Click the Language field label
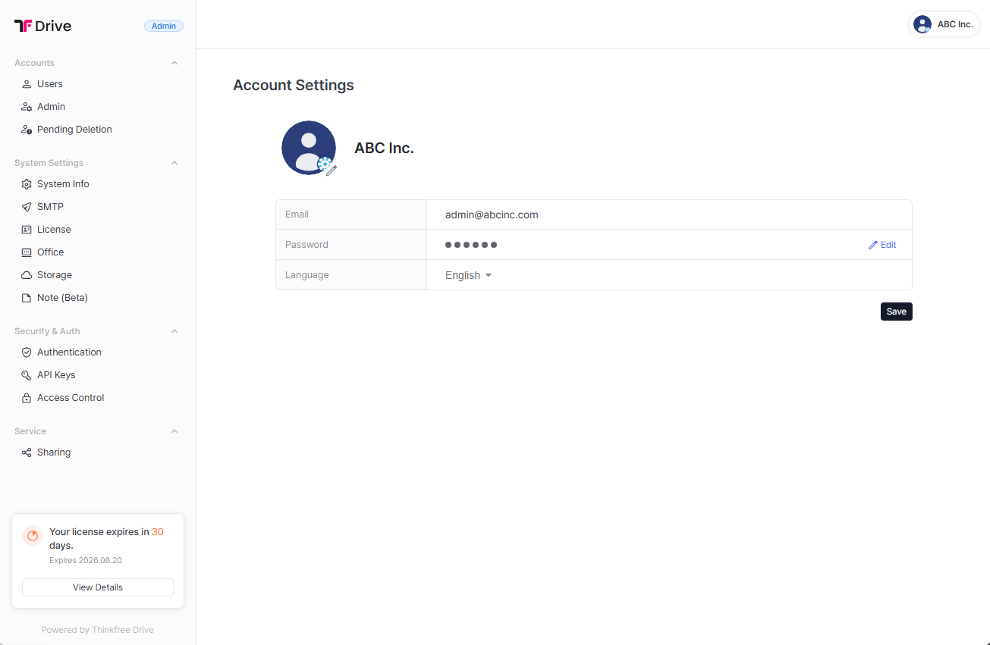The height and width of the screenshot is (645, 990). click(307, 275)
